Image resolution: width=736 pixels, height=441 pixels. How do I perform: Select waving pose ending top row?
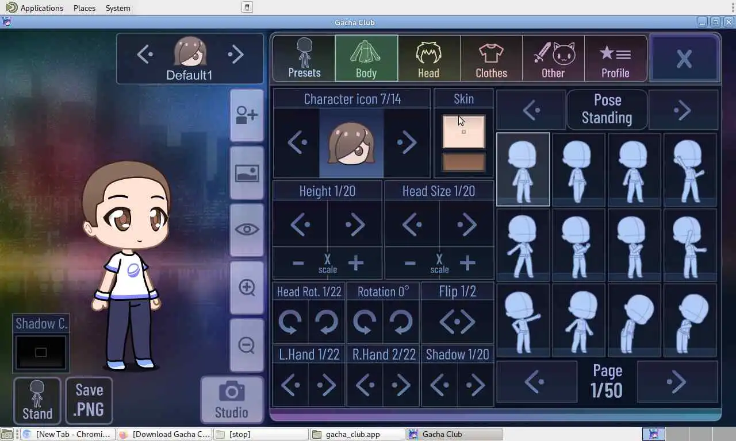coord(690,169)
